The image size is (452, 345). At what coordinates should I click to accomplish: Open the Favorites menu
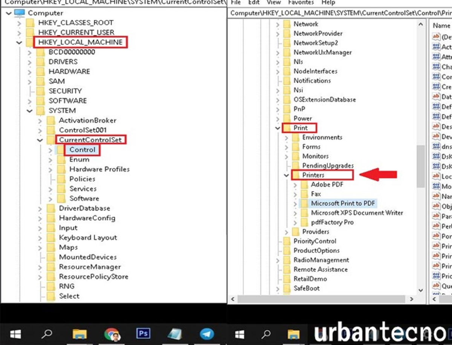click(x=301, y=3)
